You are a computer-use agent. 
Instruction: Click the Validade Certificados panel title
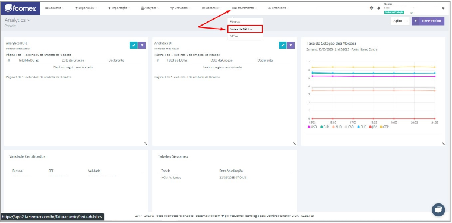coord(27,156)
